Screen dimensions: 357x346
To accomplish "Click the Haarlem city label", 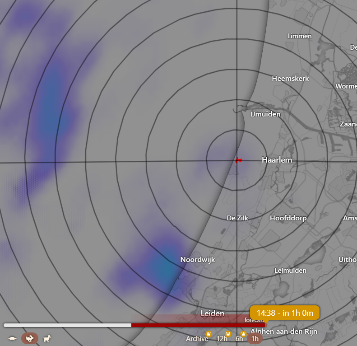I will pyautogui.click(x=277, y=160).
